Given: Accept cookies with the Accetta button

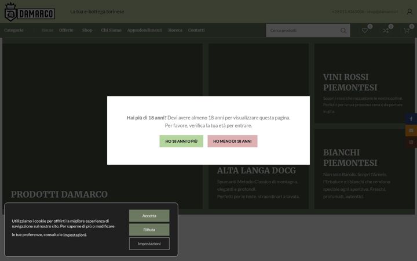Looking at the screenshot, I should click(x=149, y=216).
